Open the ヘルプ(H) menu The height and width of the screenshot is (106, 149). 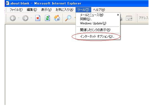(x=99, y=10)
